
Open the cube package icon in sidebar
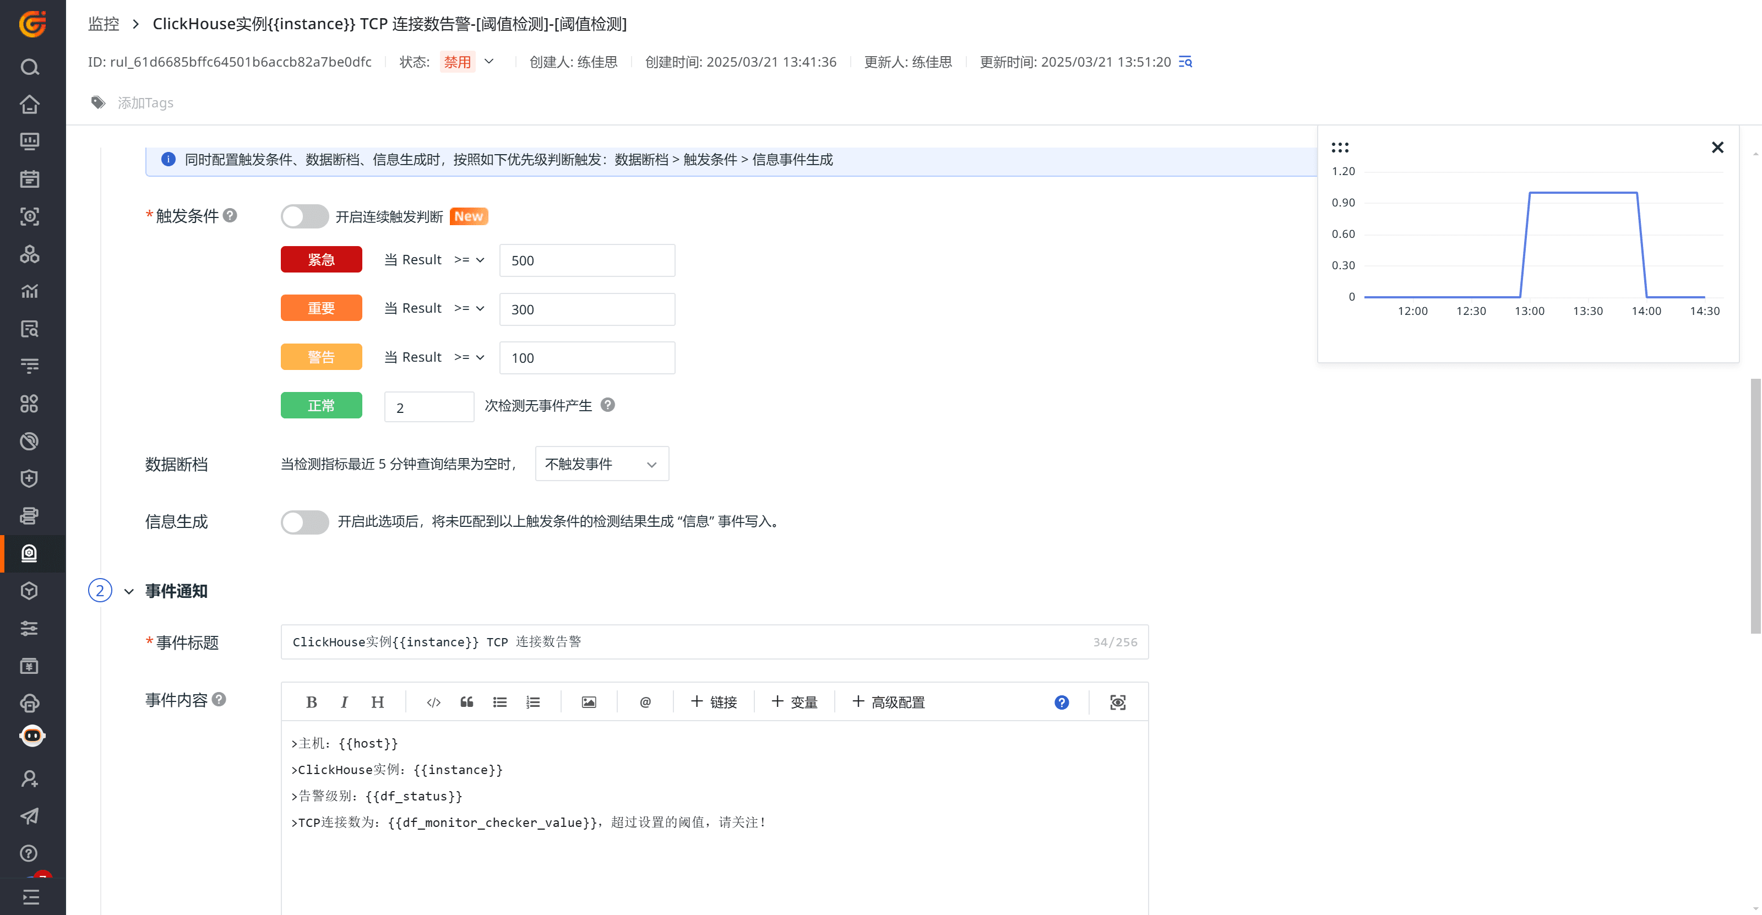(x=29, y=591)
